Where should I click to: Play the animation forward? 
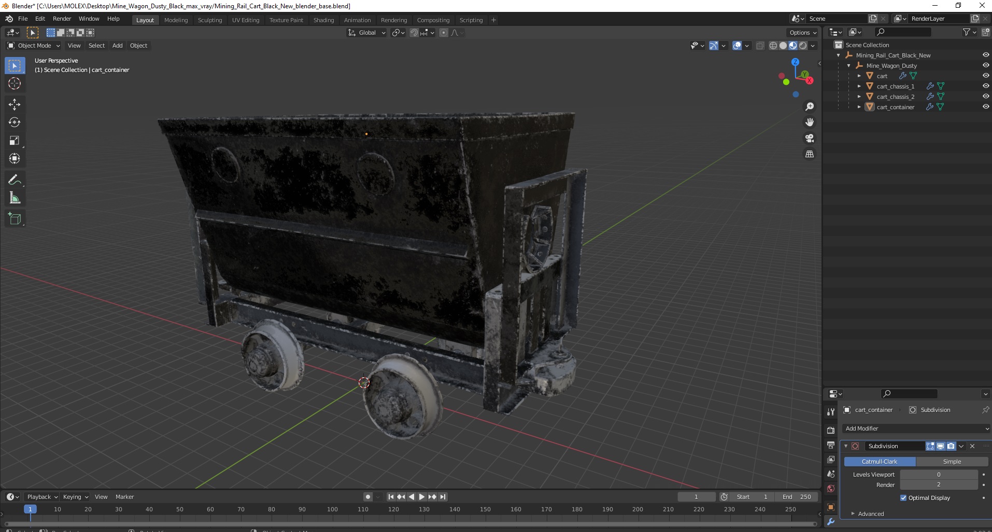(x=422, y=497)
